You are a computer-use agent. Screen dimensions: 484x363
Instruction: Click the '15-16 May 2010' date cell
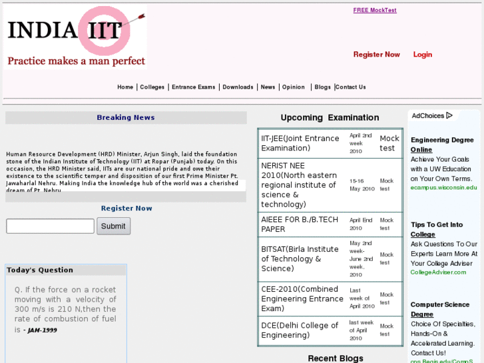point(362,184)
